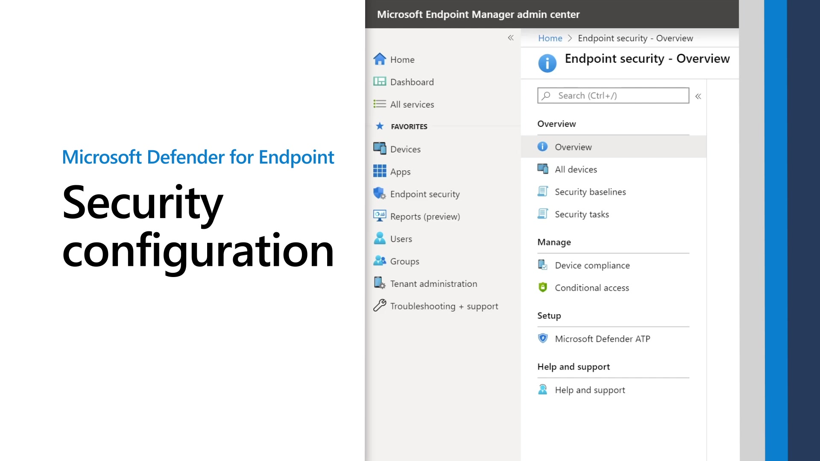Collapse the left navigation sidebar

511,38
